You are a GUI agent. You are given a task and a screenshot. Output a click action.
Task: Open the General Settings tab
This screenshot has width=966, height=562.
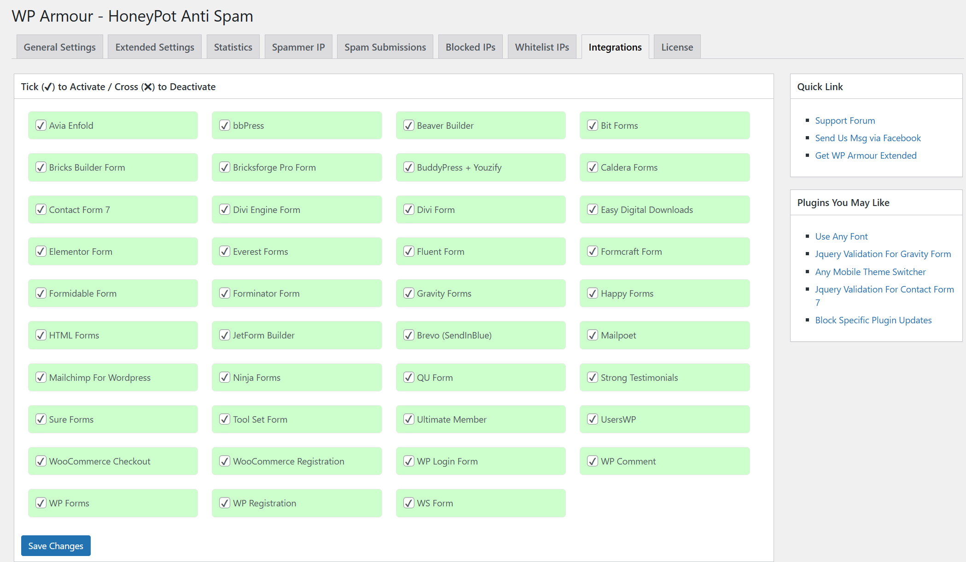[x=60, y=47]
